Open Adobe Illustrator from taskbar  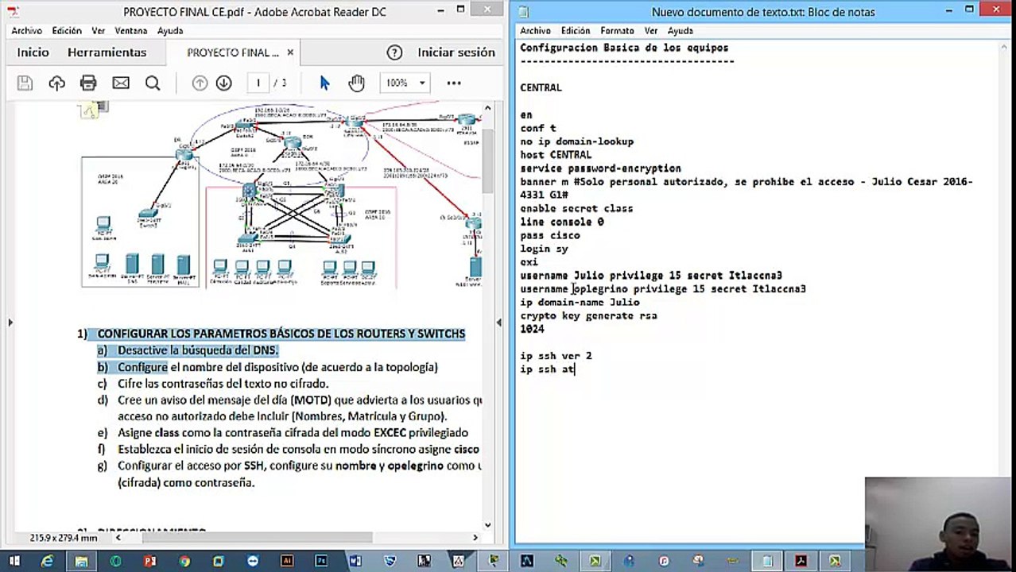click(287, 561)
